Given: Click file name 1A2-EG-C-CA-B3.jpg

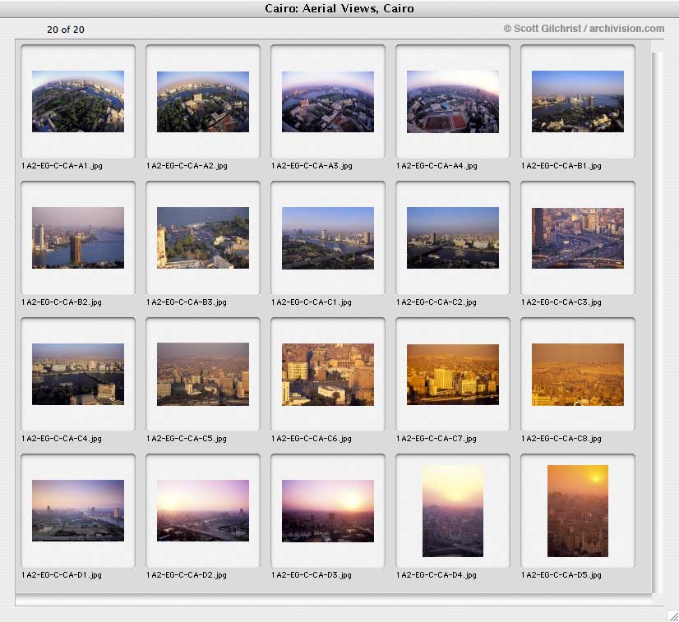Looking at the screenshot, I should pyautogui.click(x=187, y=302).
